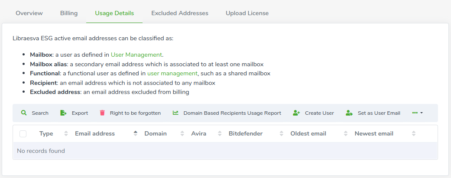Image resolution: width=451 pixels, height=178 pixels.
Task: Click the bold Mailbox alias term
Action: [x=49, y=64]
